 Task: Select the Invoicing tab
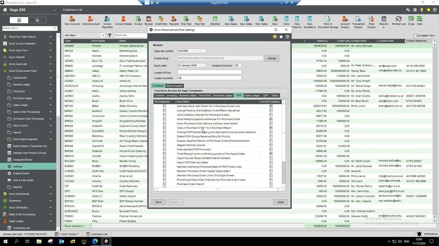172,96
